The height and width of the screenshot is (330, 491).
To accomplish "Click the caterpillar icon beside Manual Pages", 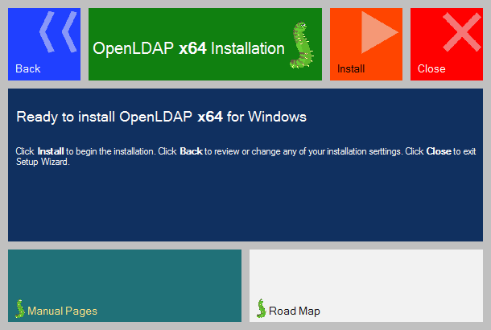I will pos(20,309).
